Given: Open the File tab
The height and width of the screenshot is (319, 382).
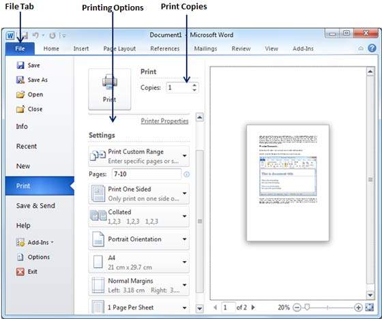Looking at the screenshot, I should point(20,48).
